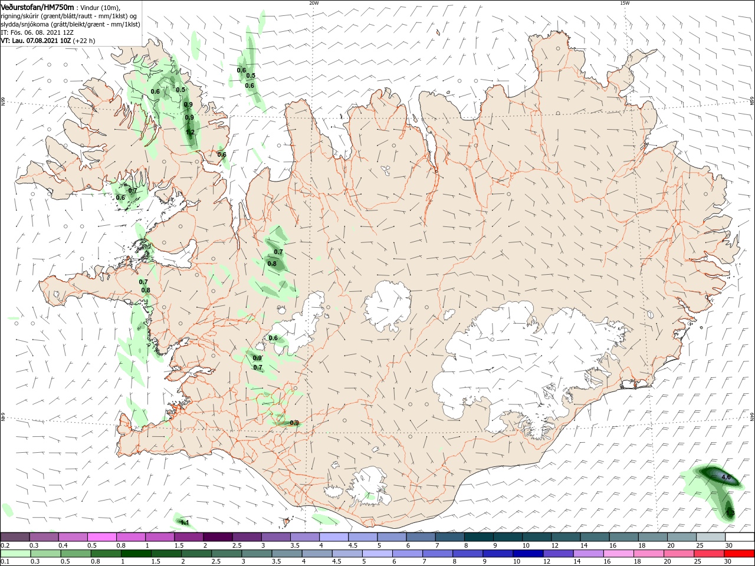Image resolution: width=755 pixels, height=566 pixels.
Task: Click the bright red 30 rain legend swatch
Action: coord(740,554)
